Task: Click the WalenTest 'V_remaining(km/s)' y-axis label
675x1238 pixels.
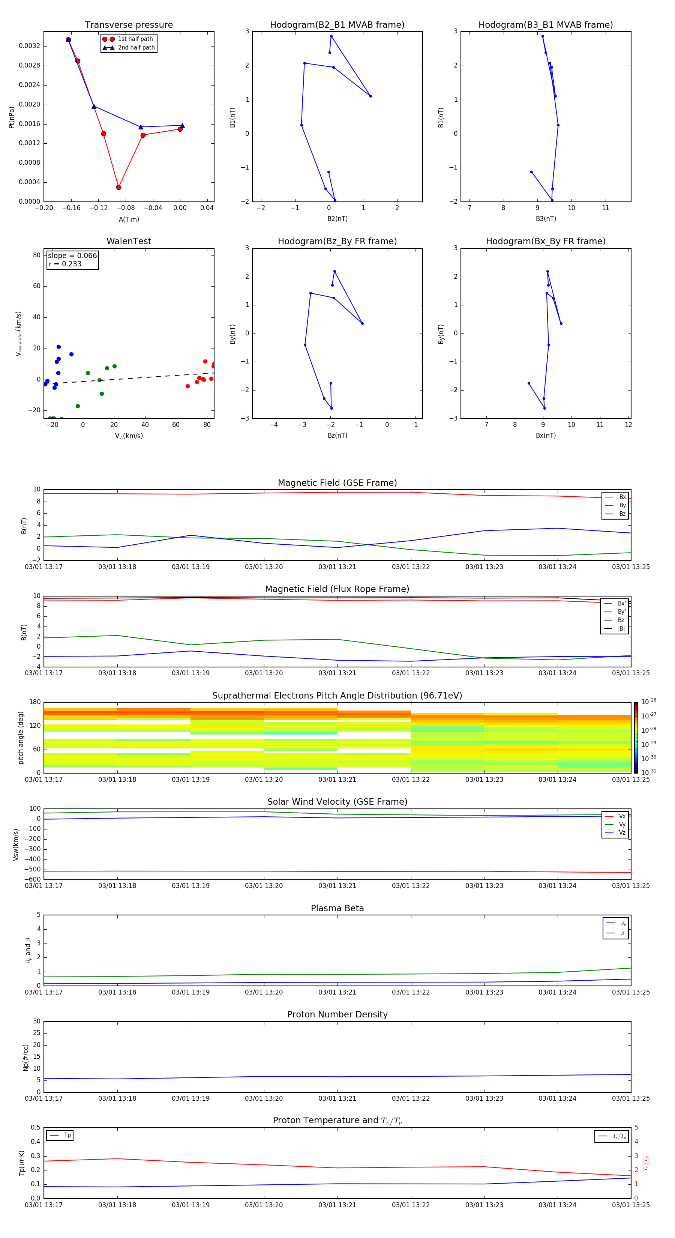Action: (x=19, y=334)
